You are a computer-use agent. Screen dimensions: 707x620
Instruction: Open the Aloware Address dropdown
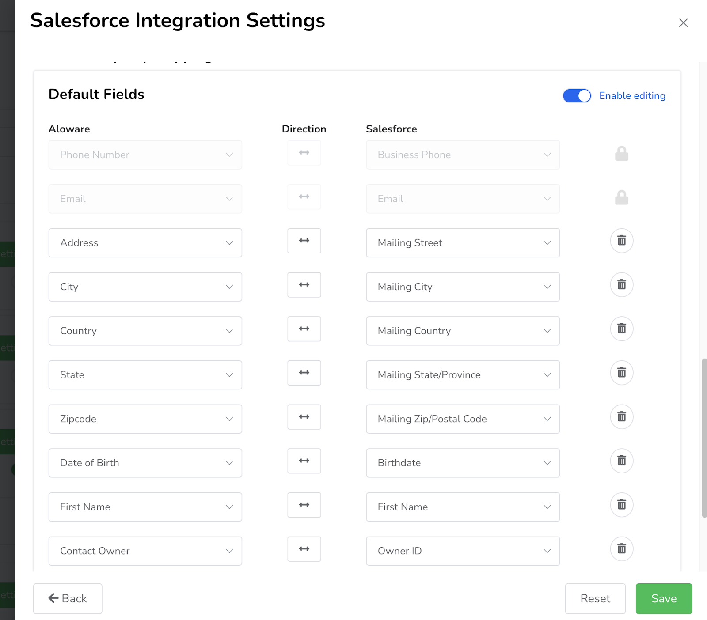[145, 243]
